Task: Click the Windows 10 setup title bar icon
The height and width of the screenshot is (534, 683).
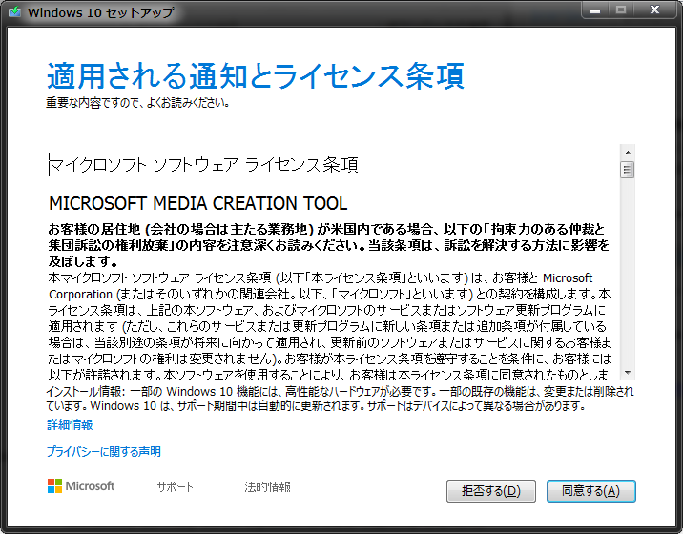Action: (15, 11)
